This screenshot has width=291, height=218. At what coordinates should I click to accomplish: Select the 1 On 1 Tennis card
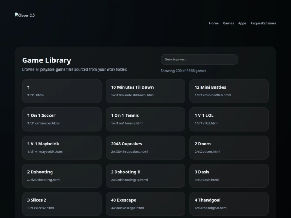click(x=145, y=119)
